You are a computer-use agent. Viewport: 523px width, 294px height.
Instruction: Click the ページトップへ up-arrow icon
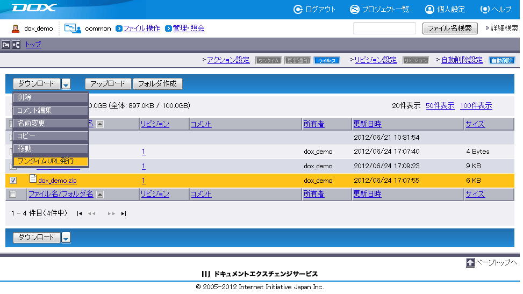pyautogui.click(x=470, y=263)
